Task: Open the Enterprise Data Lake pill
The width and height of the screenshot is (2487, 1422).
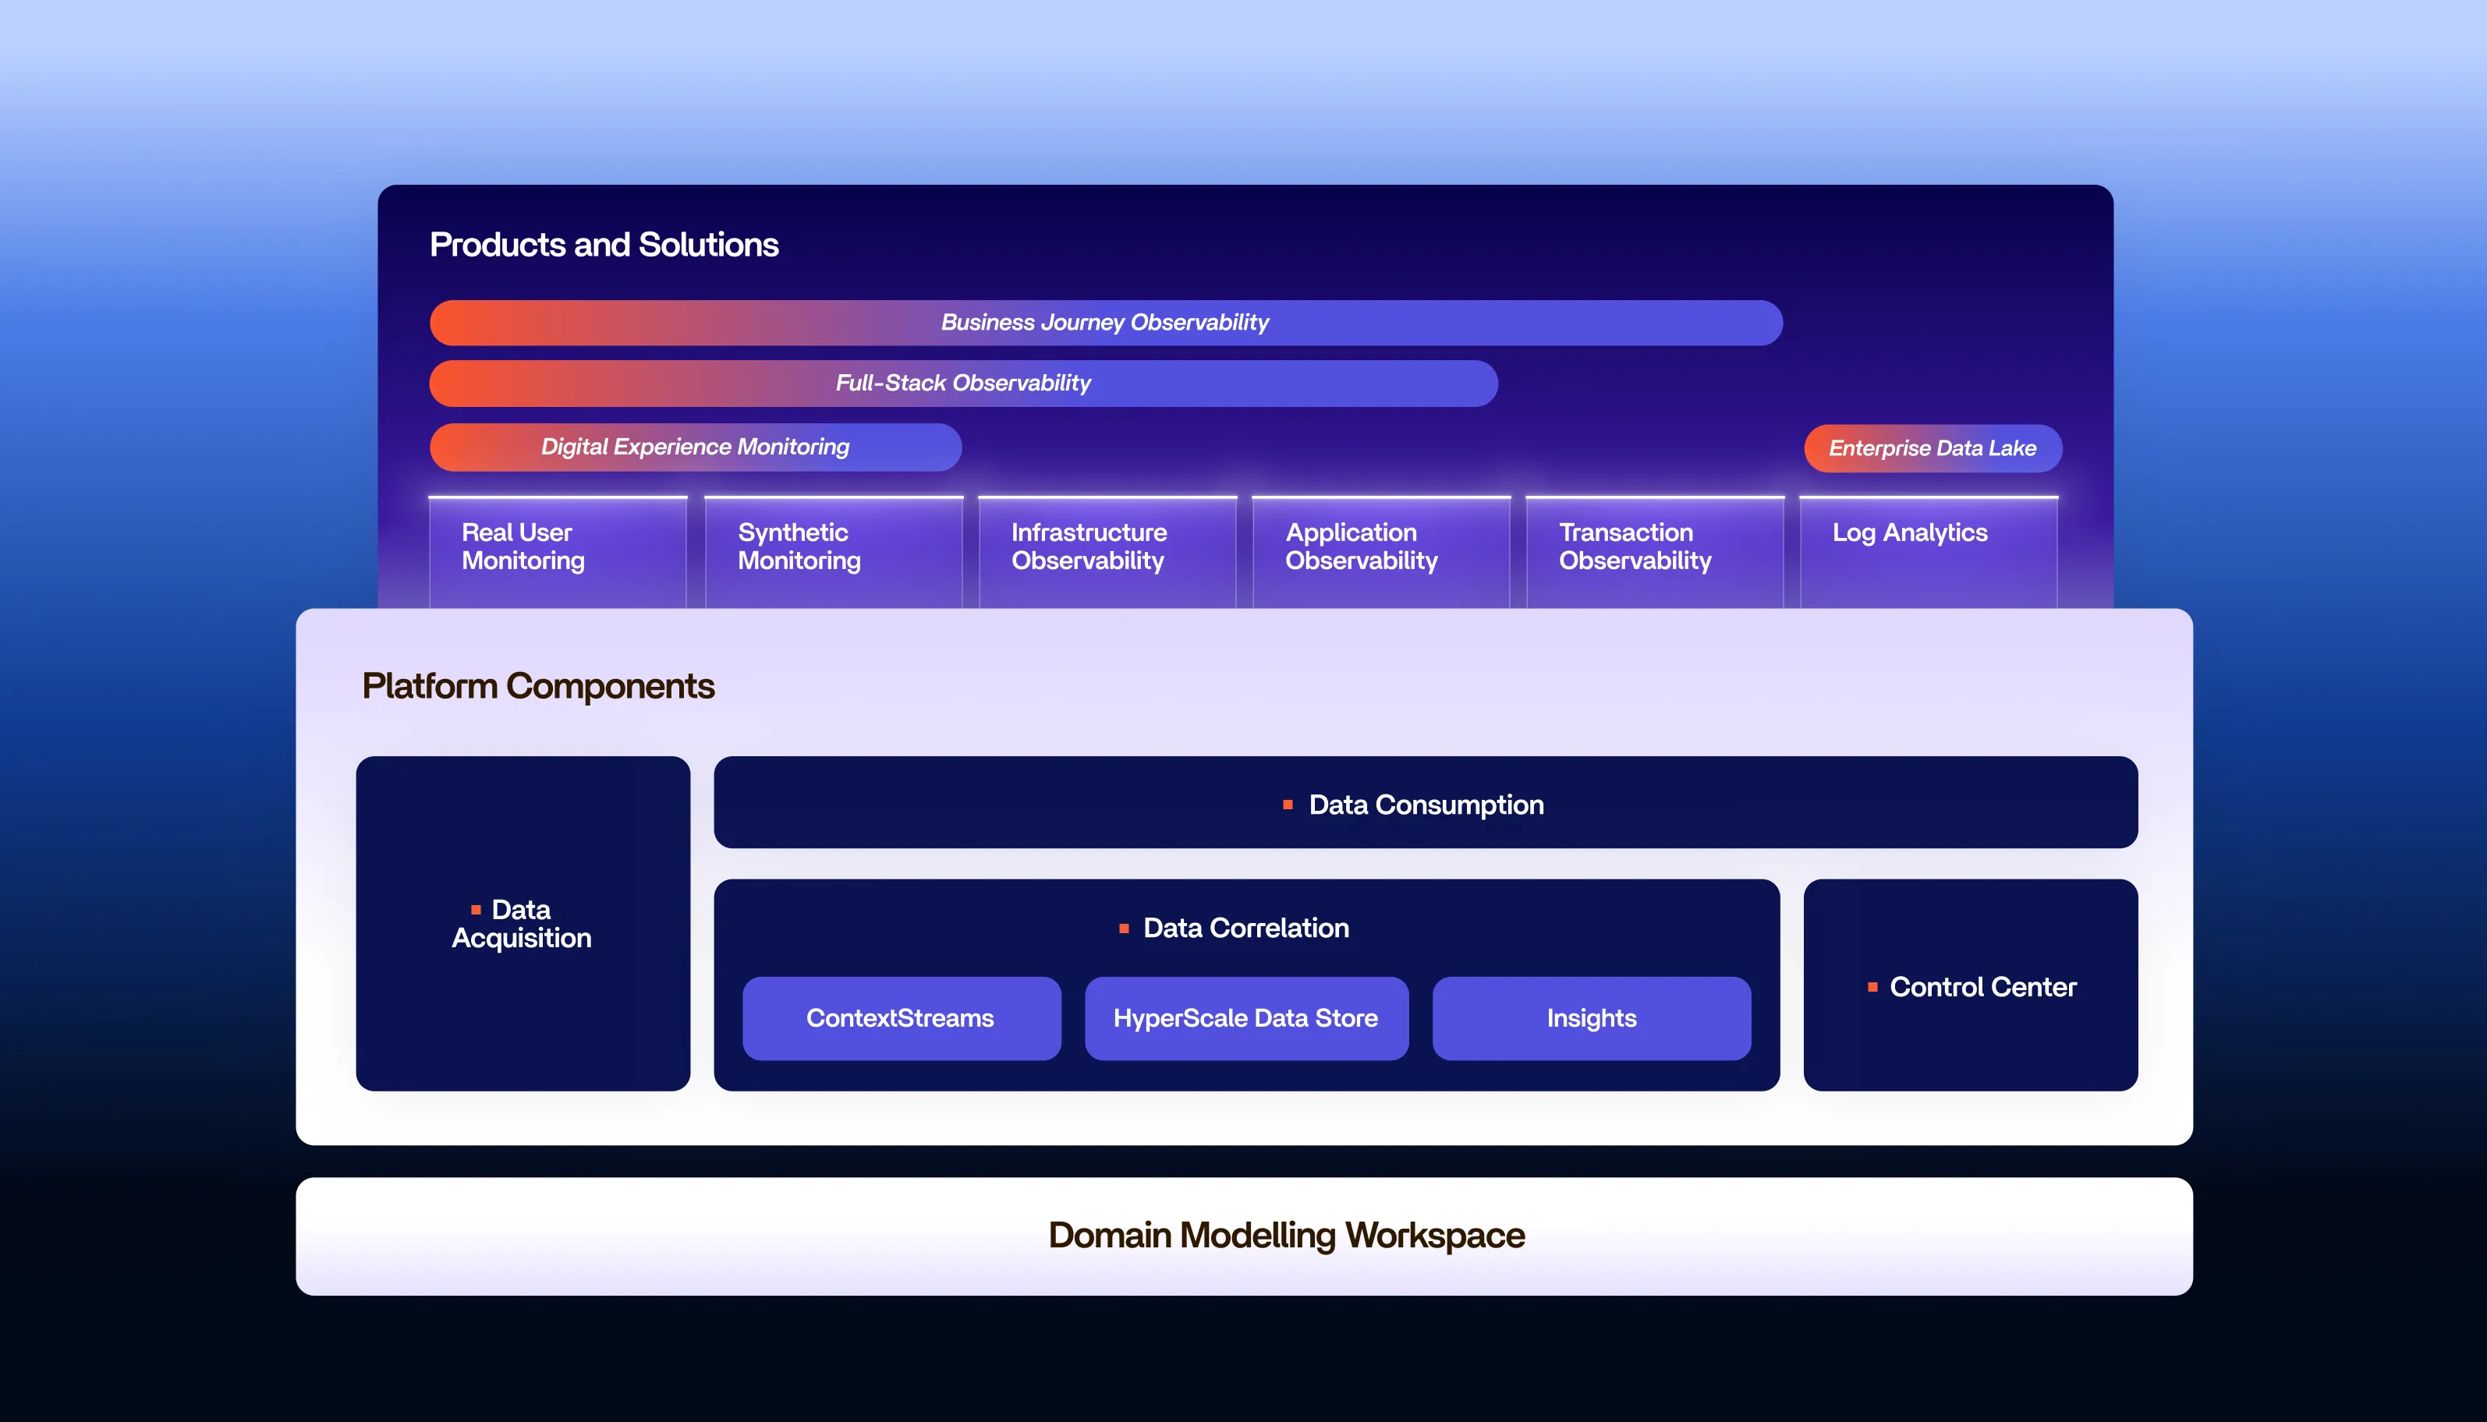Action: coord(1933,448)
